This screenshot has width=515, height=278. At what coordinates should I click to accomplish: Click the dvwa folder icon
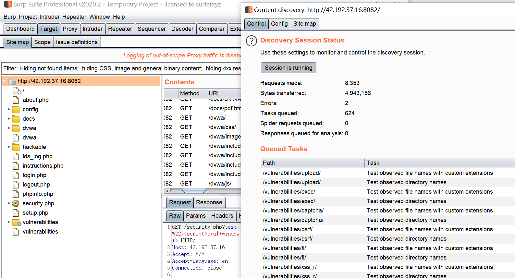click(x=16, y=128)
